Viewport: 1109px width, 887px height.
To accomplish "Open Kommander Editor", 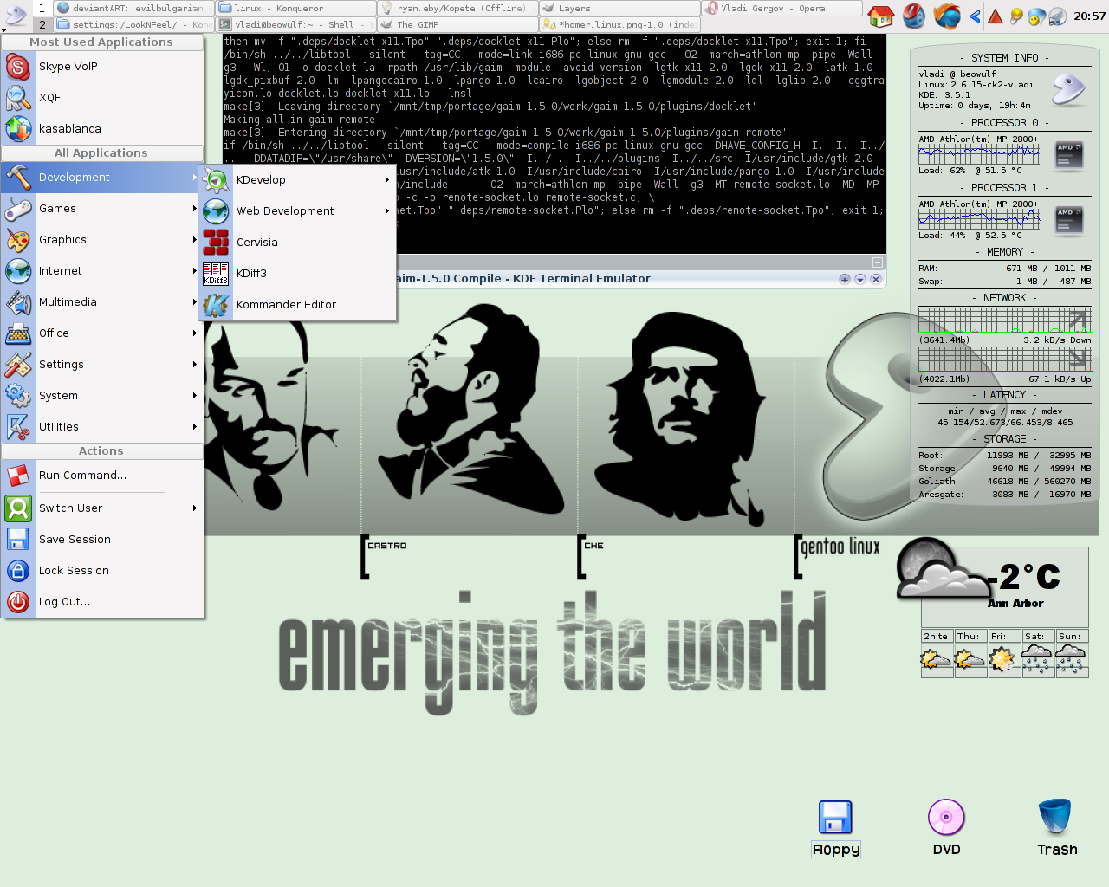I will point(297,305).
